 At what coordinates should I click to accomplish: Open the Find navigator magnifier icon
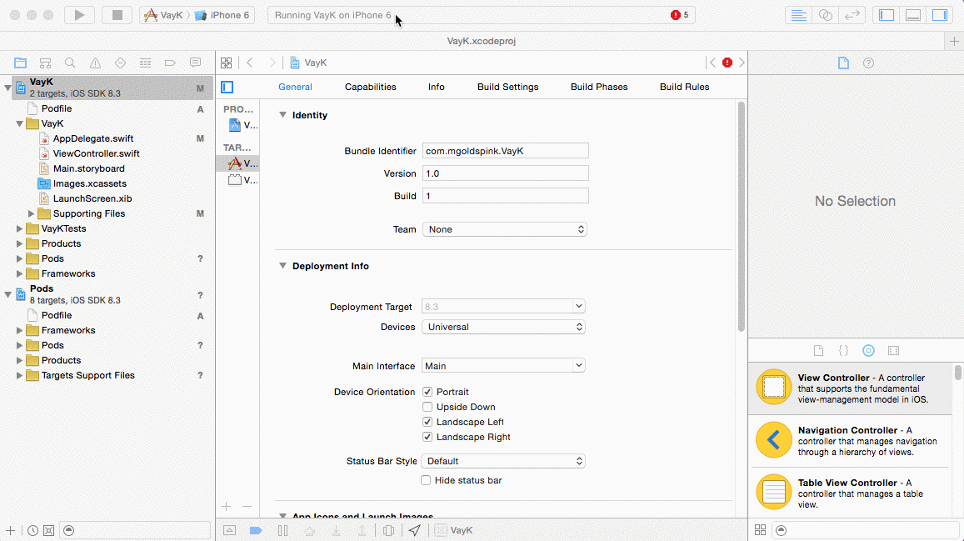[70, 63]
